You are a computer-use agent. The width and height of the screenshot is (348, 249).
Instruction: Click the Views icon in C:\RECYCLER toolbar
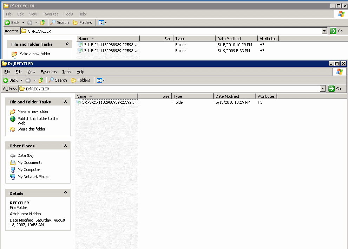[101, 22]
